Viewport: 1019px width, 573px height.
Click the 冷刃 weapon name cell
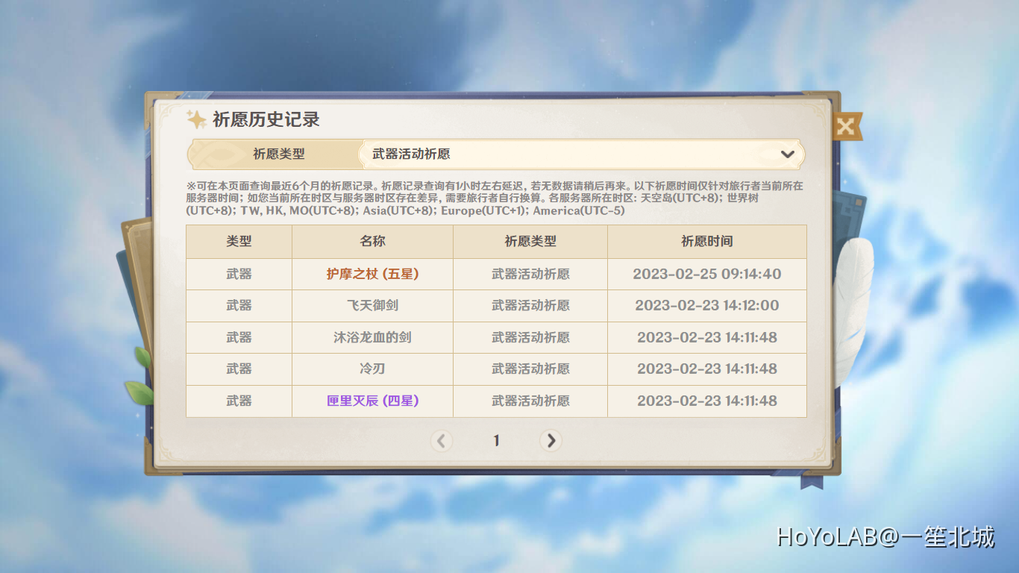tap(371, 369)
